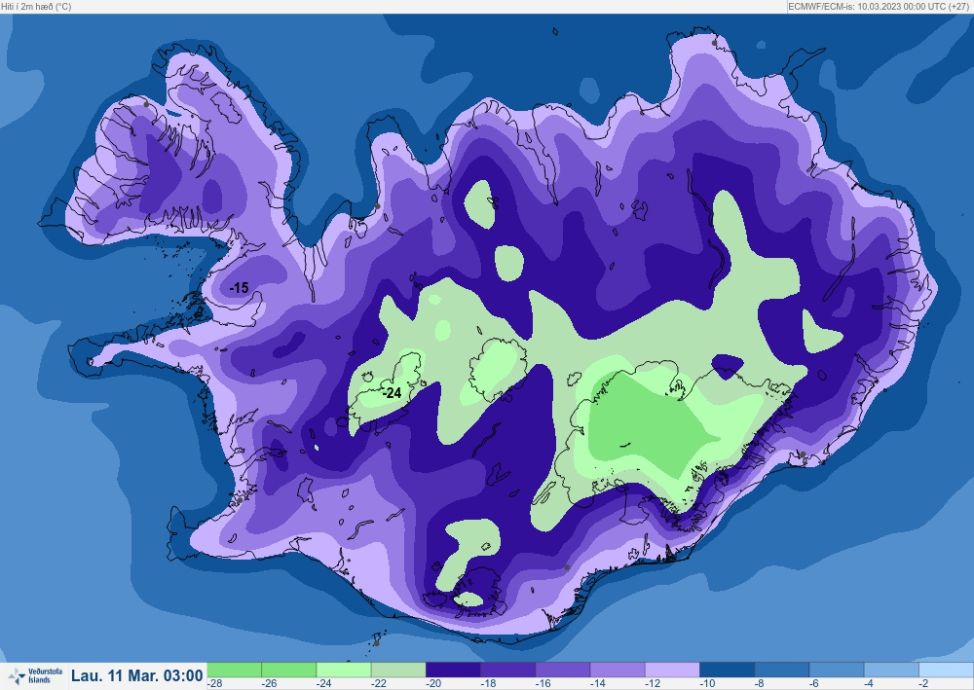Image resolution: width=974 pixels, height=690 pixels.
Task: Click the -6 legend value
Action: (813, 683)
